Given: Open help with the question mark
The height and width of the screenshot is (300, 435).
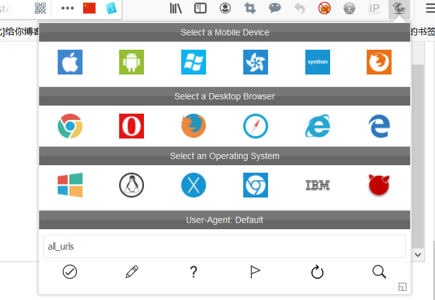Looking at the screenshot, I should [194, 271].
